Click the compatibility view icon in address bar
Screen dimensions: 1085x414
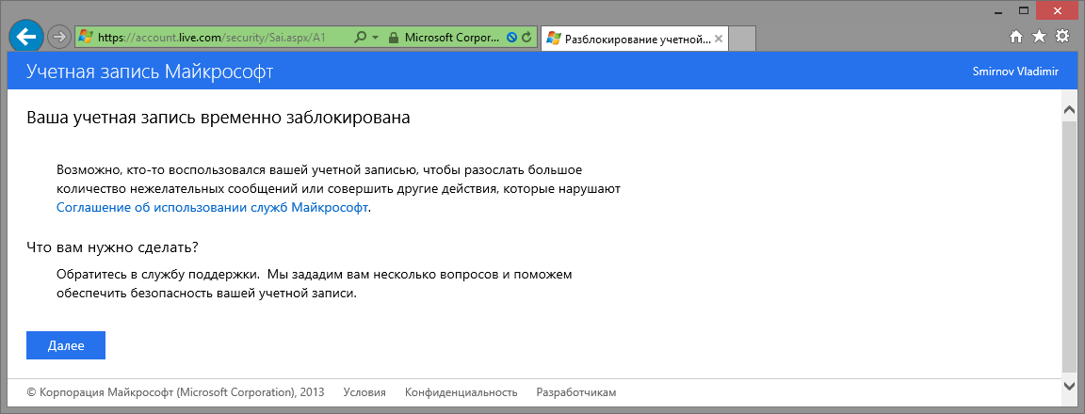(x=511, y=39)
